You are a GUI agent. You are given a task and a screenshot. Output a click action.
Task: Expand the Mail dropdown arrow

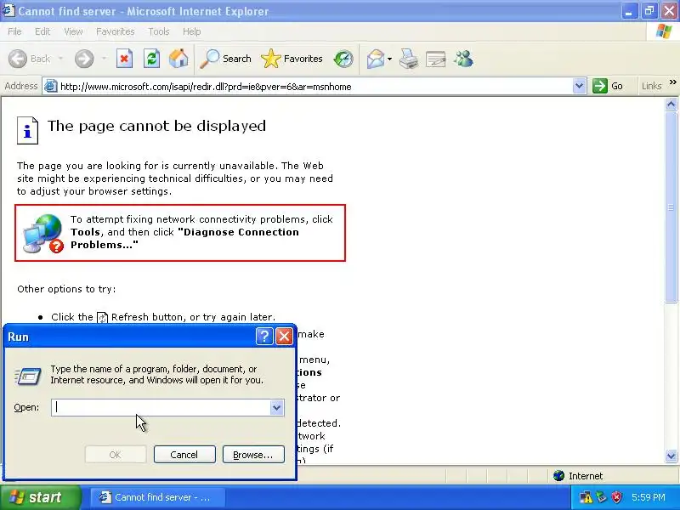coord(389,59)
